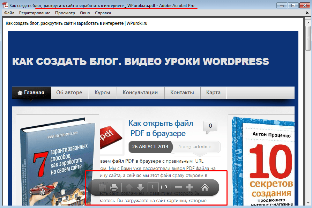
Task: Zoom out with the minus icon
Action: [x=178, y=187]
